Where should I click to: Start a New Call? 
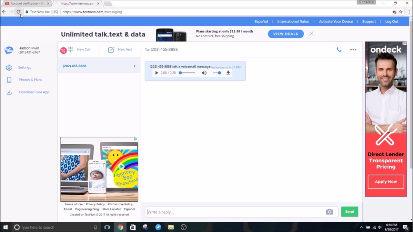coord(84,50)
